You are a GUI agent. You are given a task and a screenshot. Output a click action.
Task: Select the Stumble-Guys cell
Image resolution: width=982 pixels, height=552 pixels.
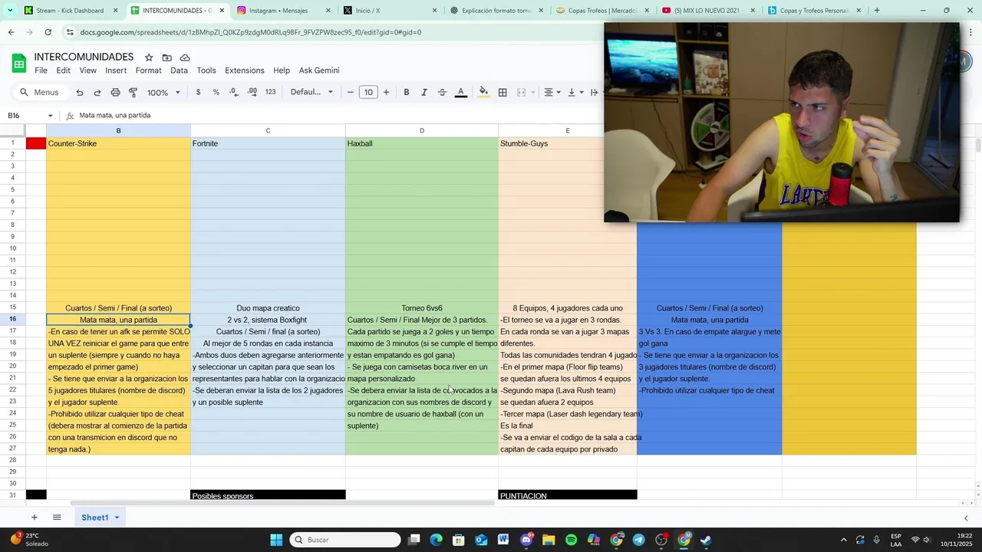point(567,143)
